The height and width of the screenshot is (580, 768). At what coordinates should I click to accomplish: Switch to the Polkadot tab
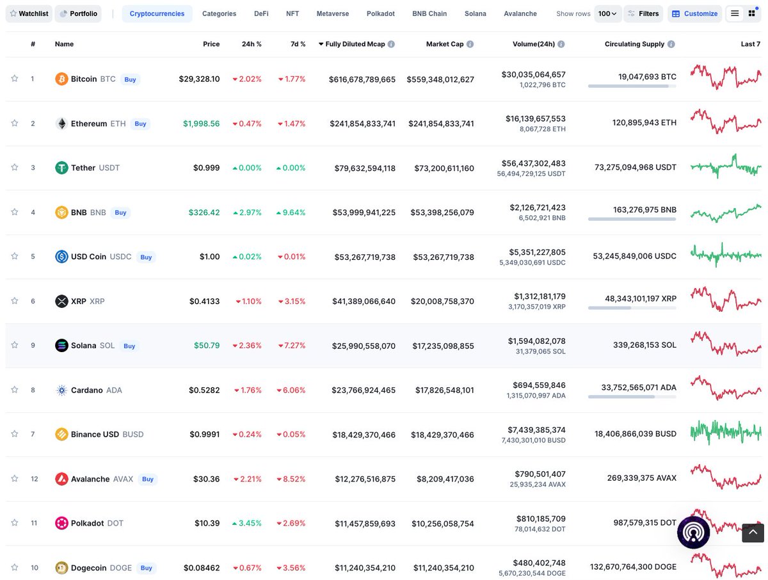381,13
